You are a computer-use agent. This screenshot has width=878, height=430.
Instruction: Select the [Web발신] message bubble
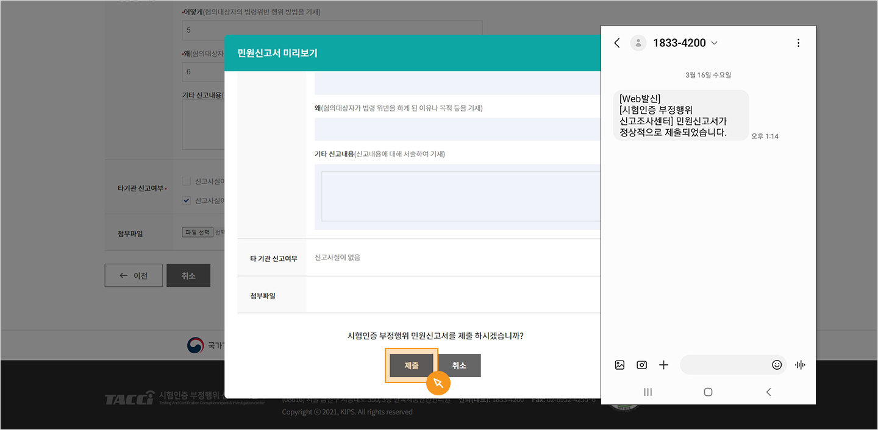[x=680, y=115]
